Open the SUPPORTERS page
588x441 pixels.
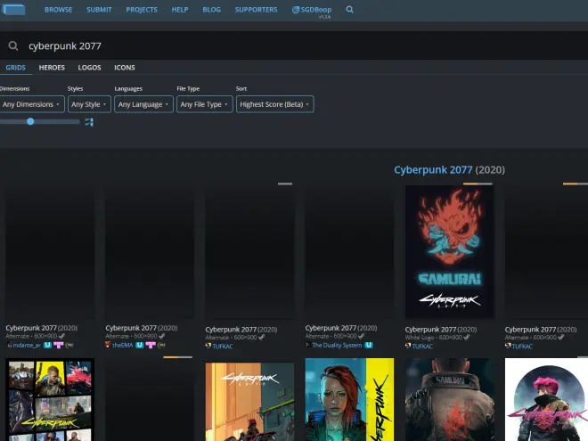click(x=256, y=10)
